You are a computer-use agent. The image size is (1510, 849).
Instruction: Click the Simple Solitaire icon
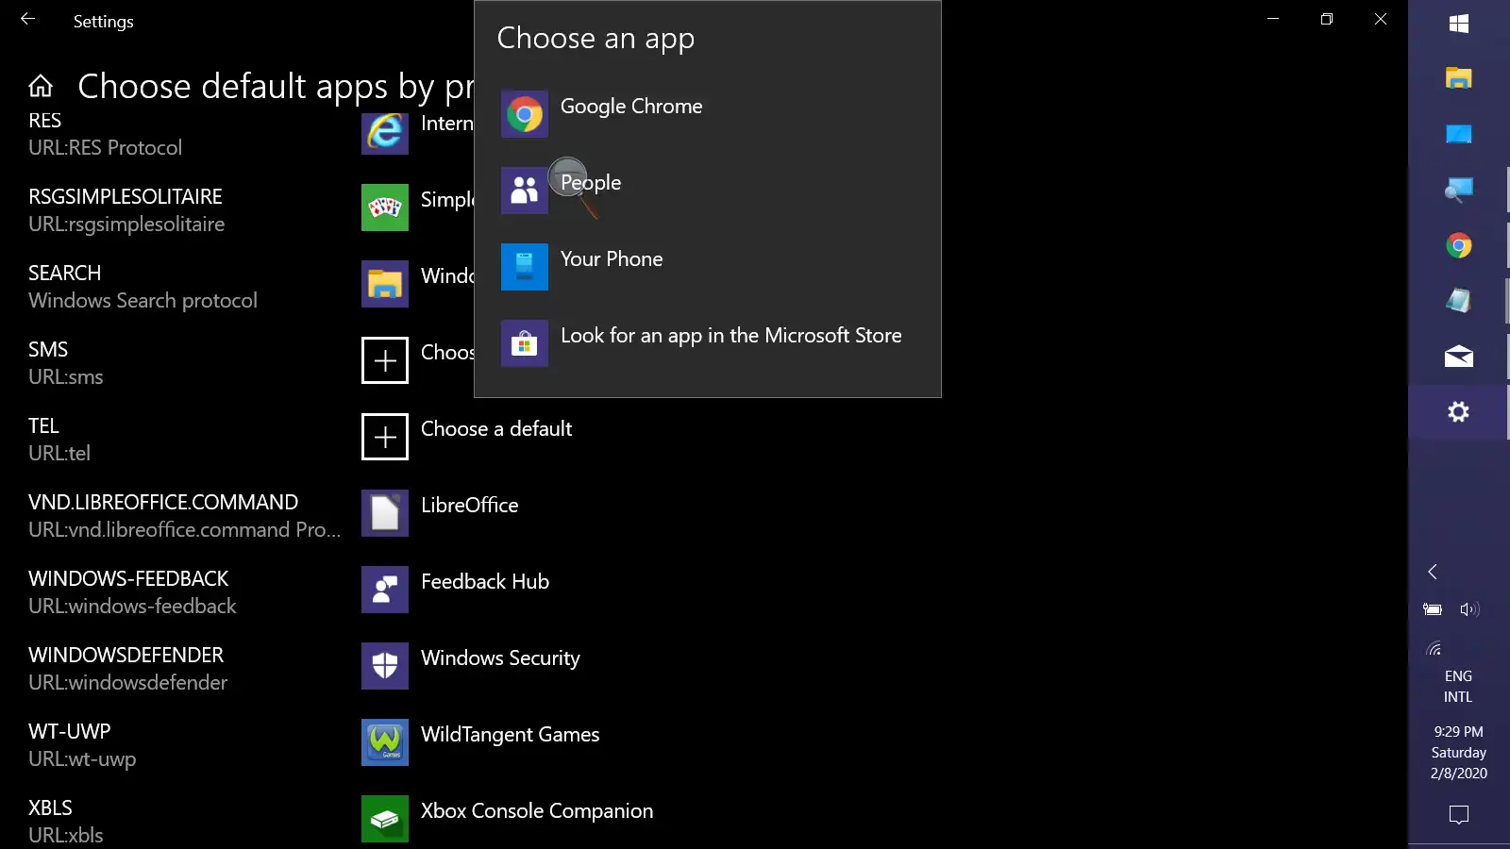pos(384,208)
